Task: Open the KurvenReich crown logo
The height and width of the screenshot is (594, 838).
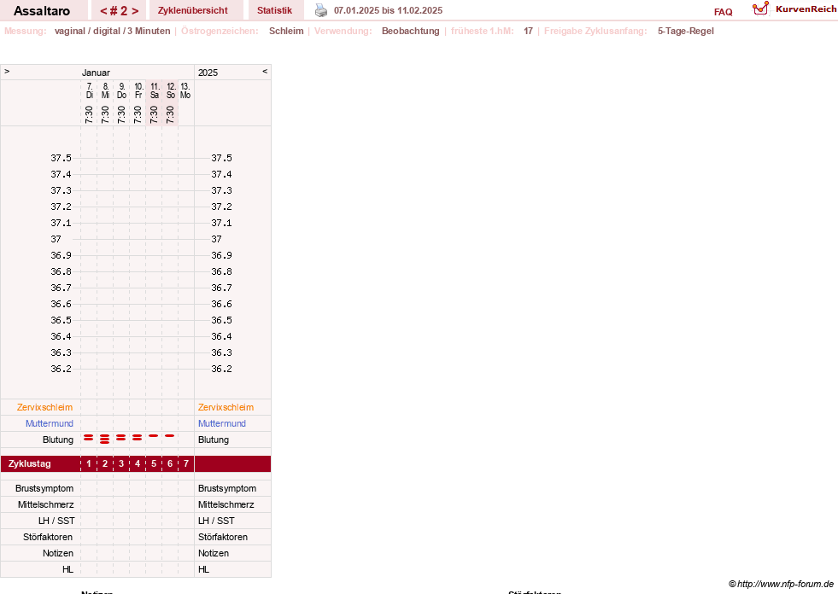Action: pyautogui.click(x=760, y=9)
